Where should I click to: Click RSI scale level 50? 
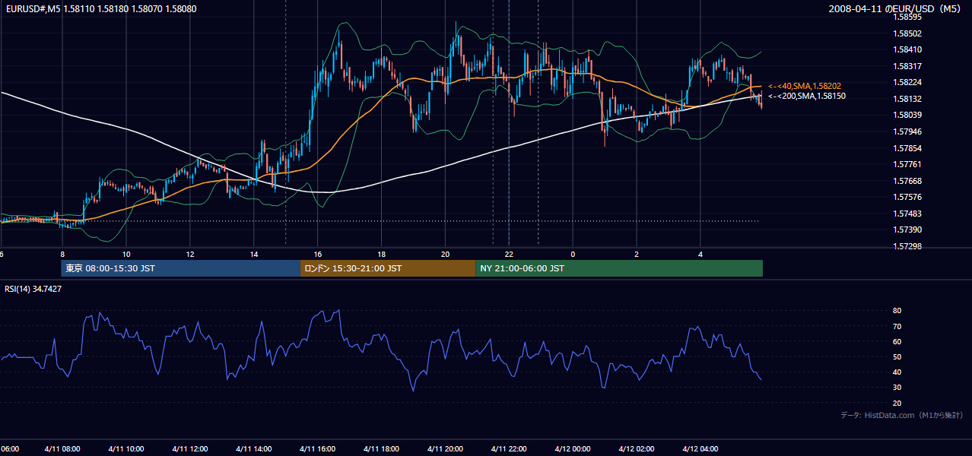[x=897, y=356]
